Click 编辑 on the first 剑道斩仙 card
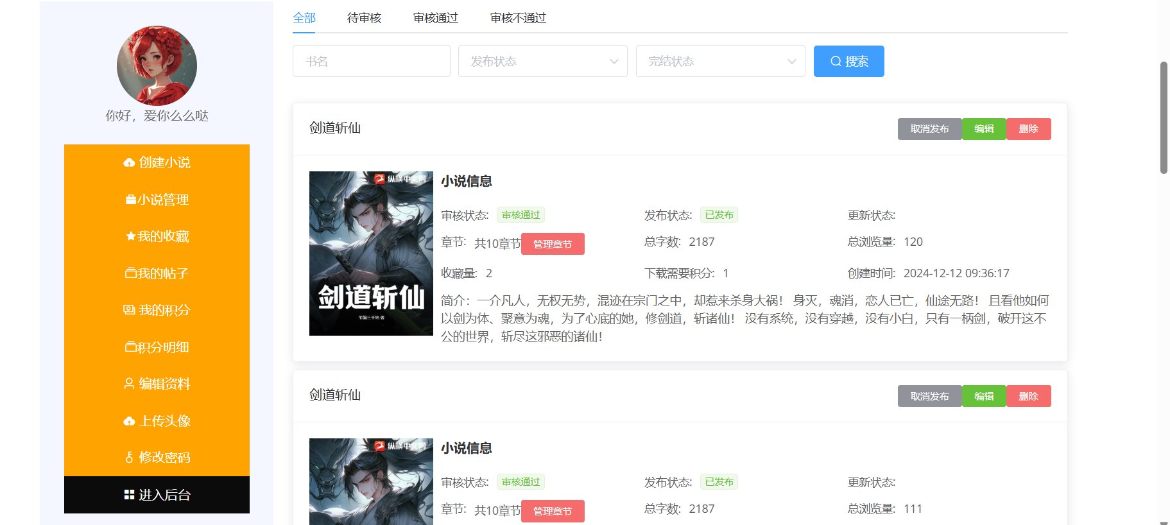This screenshot has height=525, width=1170. click(x=984, y=129)
